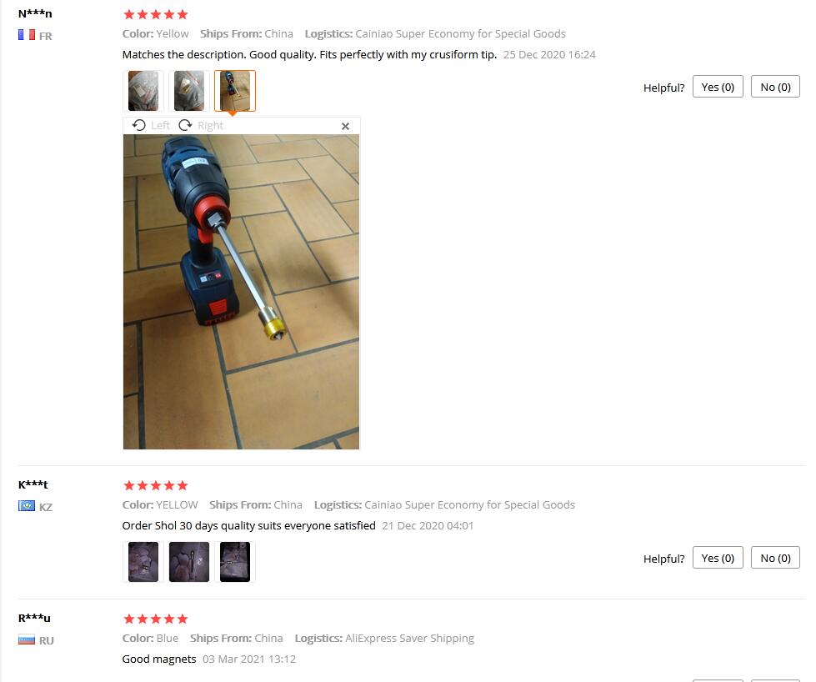
Task: Open second thumbnail in N***n's review
Action: click(x=189, y=91)
